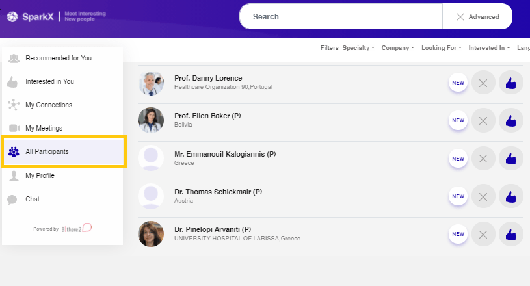Click into the Search field
The image size is (530, 286).
point(341,16)
